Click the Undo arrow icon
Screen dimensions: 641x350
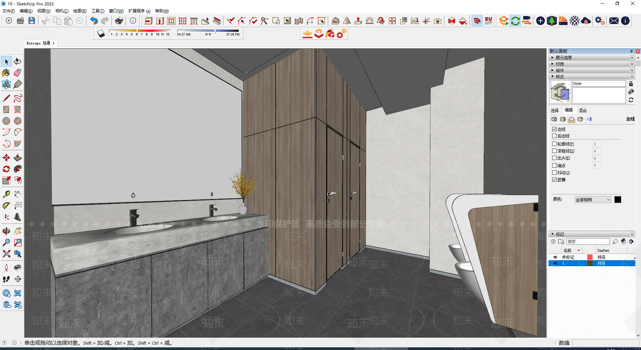pyautogui.click(x=94, y=21)
